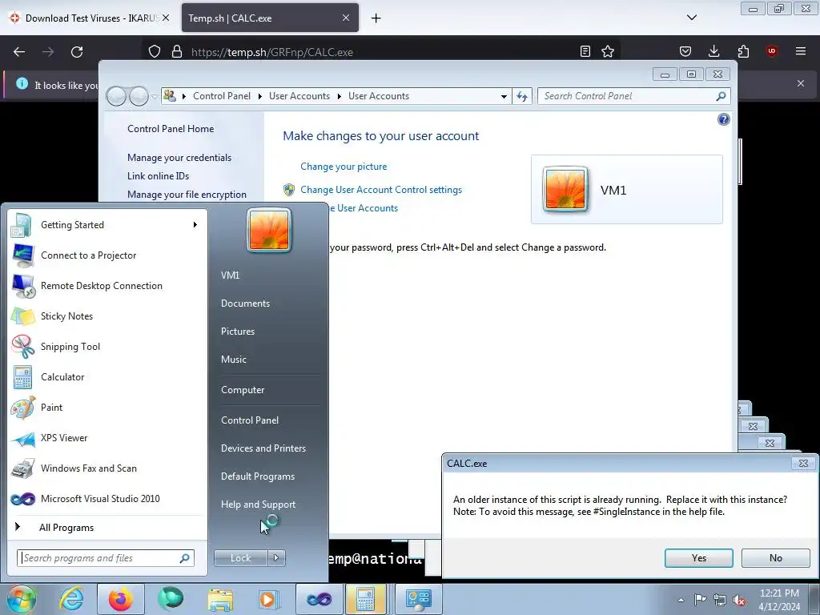Viewport: 820px width, 615px height.
Task: Open Windows Fax and Scan
Action: pos(107,468)
